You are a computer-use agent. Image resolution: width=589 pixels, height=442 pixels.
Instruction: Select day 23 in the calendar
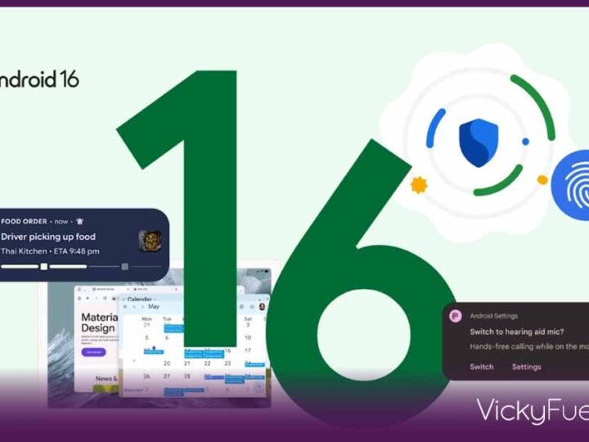click(x=227, y=363)
